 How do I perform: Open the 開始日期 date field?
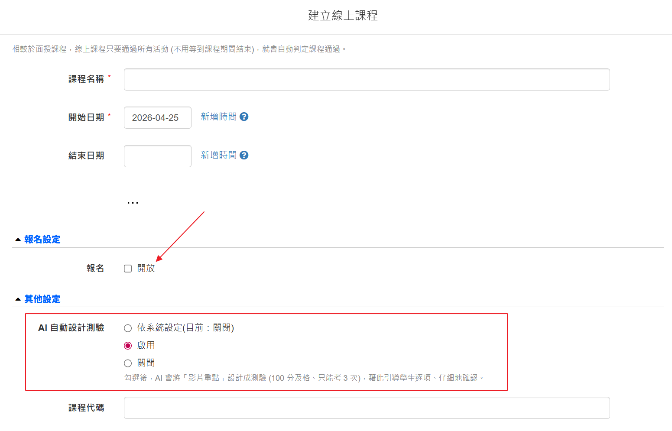point(157,118)
